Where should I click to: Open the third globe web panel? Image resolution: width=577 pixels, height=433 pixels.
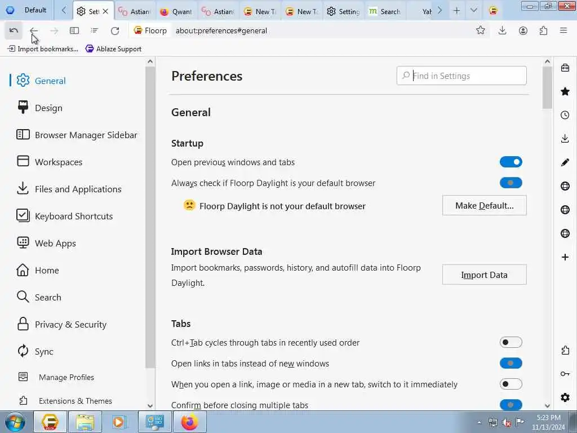pyautogui.click(x=565, y=233)
